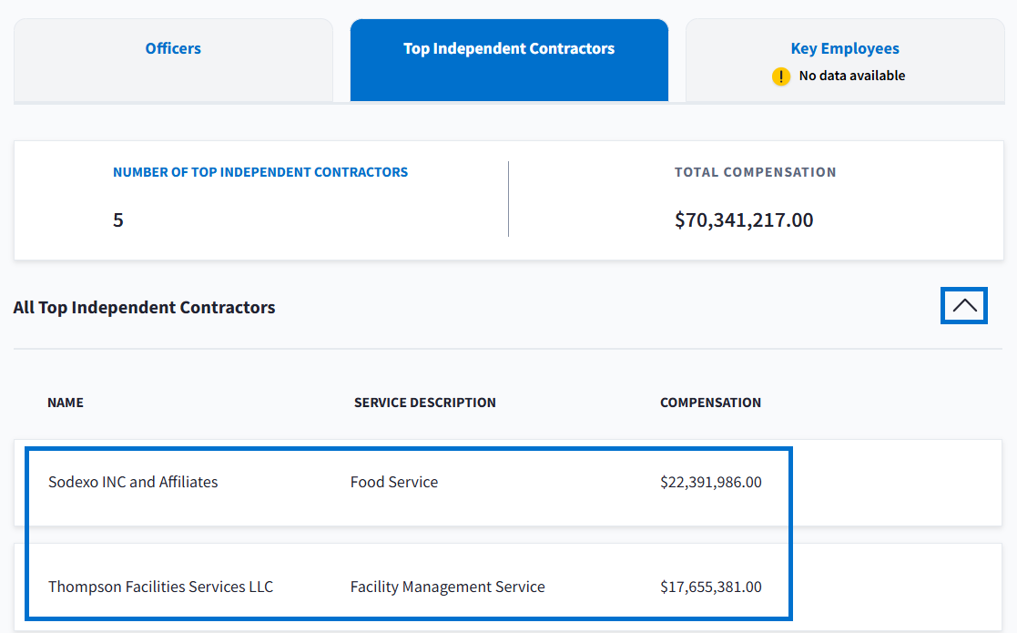
Task: Click the 'No data available' notice text
Action: 851,77
